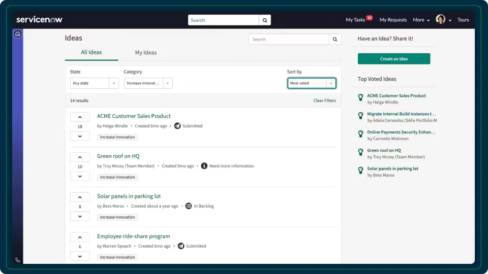Click the top header search magnifier icon
The height and width of the screenshot is (274, 488).
tap(265, 20)
